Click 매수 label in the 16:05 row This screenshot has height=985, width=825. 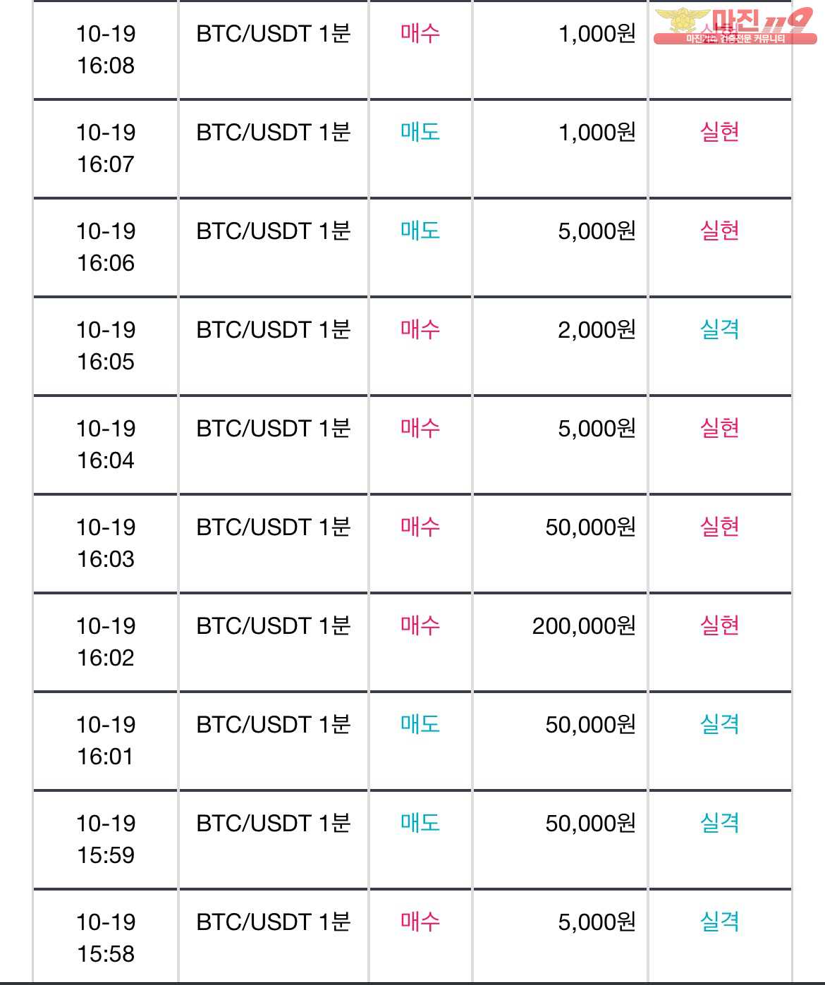point(420,329)
